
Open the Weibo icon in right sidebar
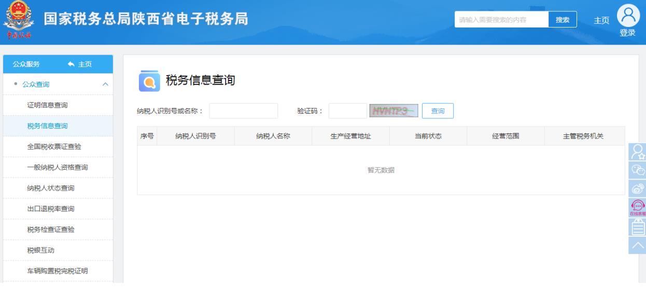[637, 188]
